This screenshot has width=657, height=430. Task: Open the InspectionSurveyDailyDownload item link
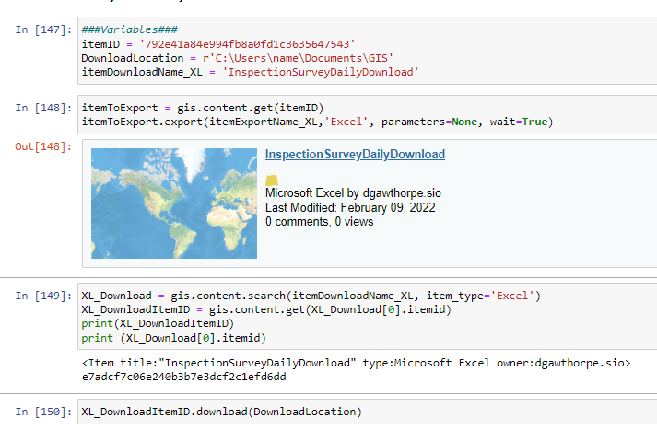[355, 155]
